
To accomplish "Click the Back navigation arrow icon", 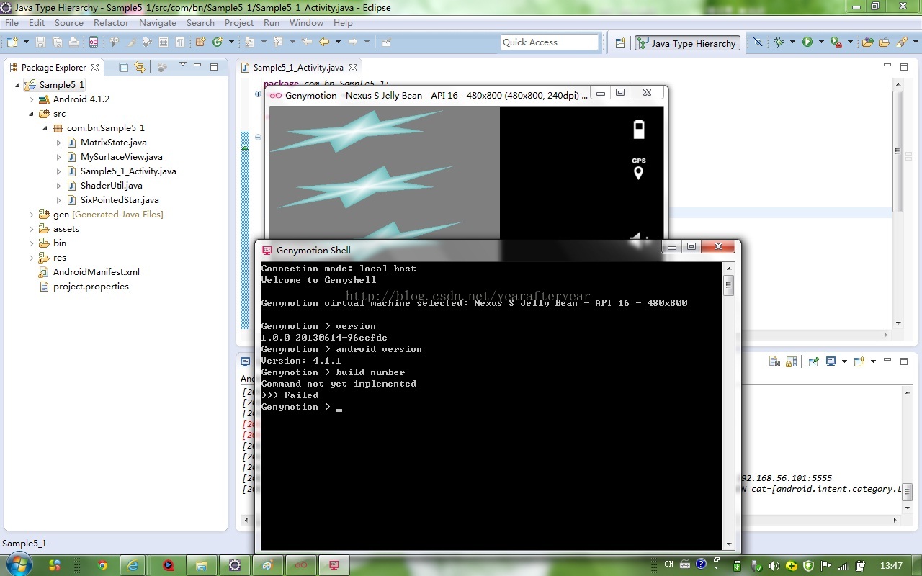I will tap(324, 42).
